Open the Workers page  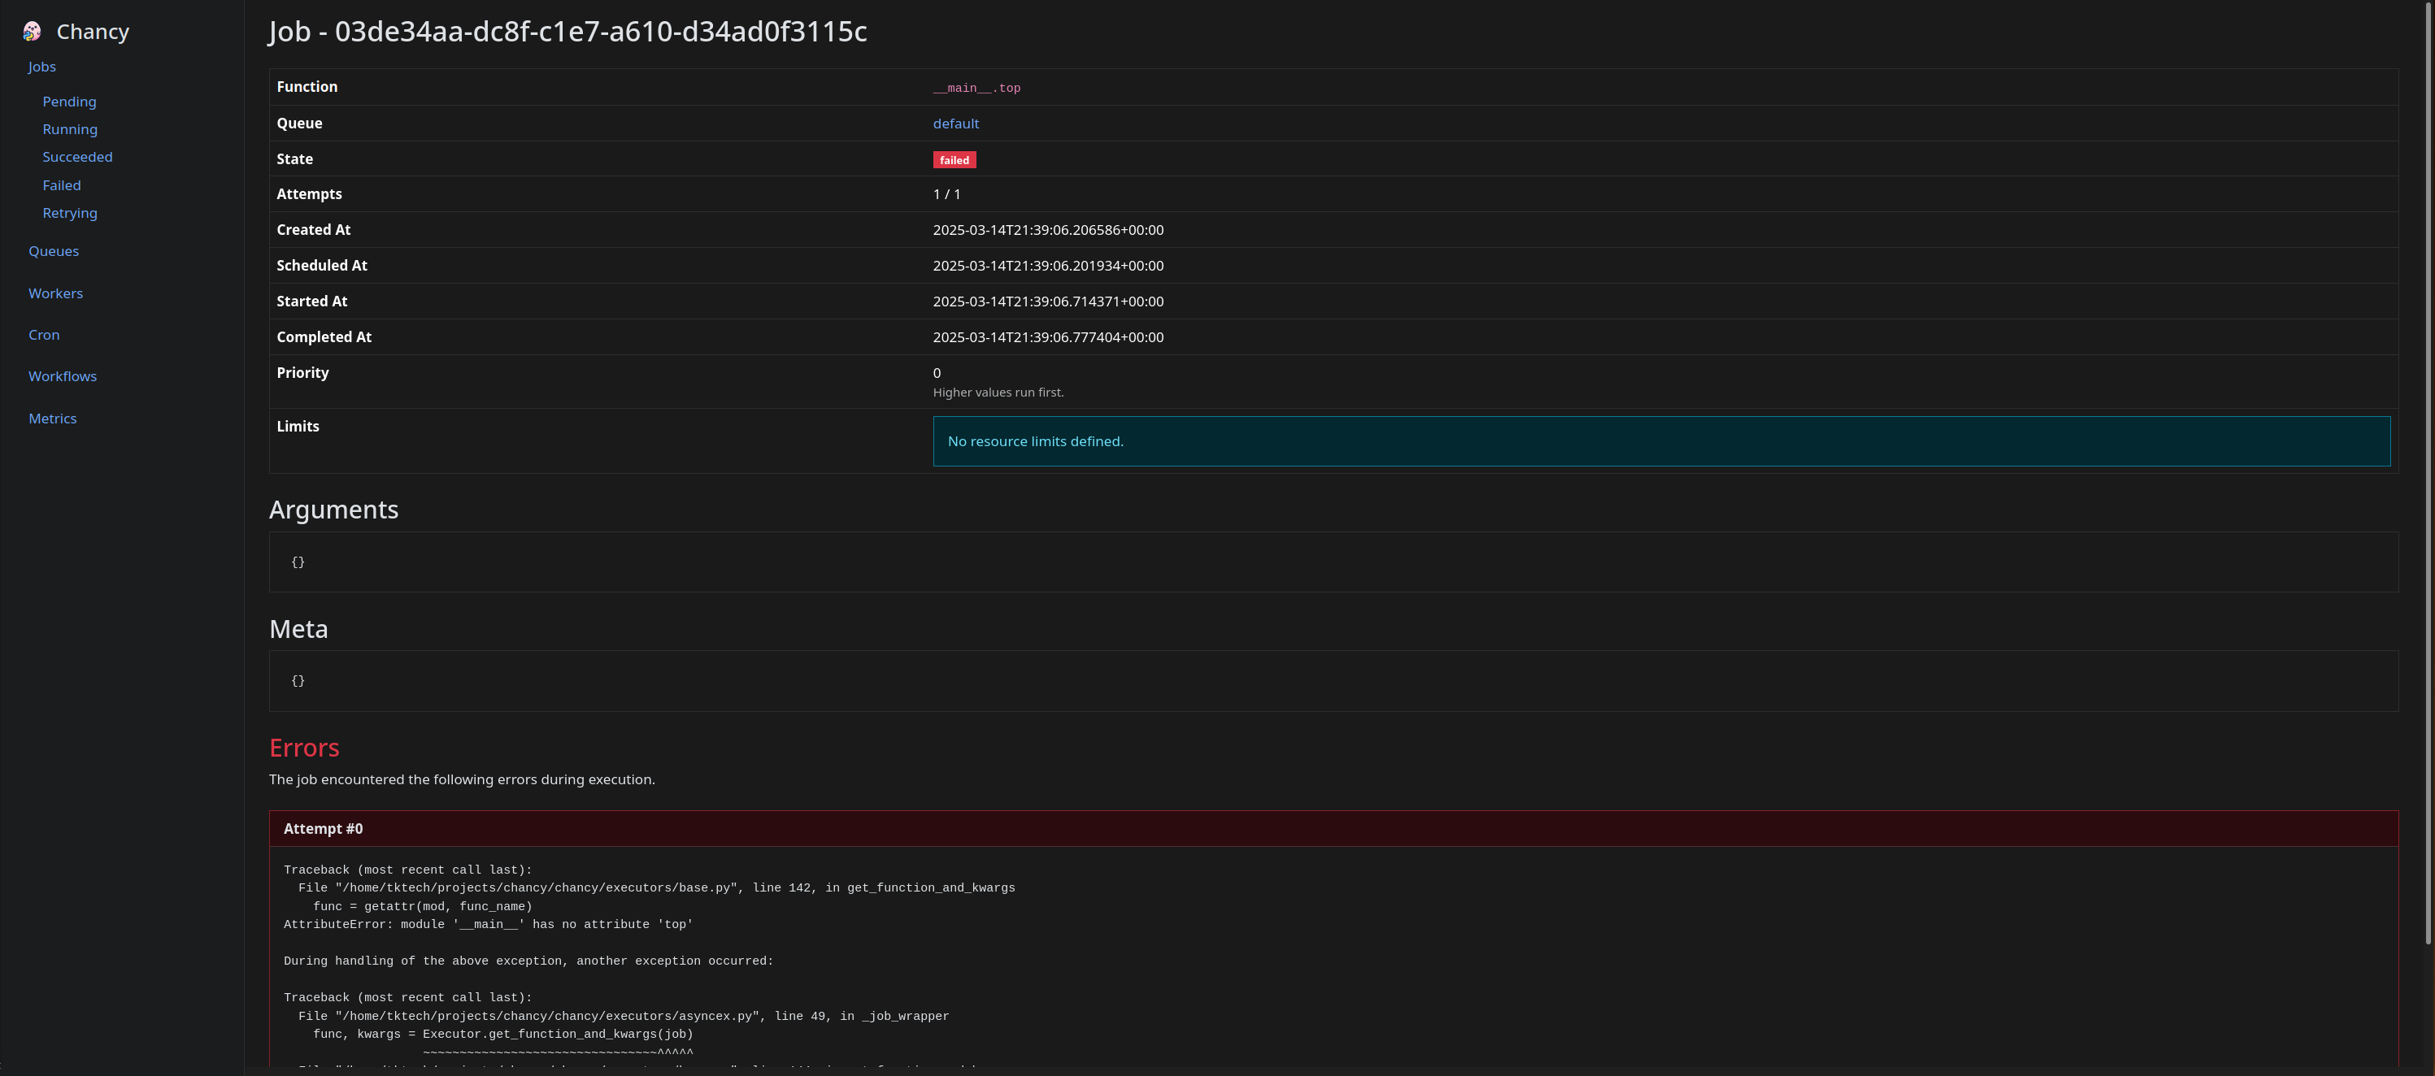click(56, 294)
